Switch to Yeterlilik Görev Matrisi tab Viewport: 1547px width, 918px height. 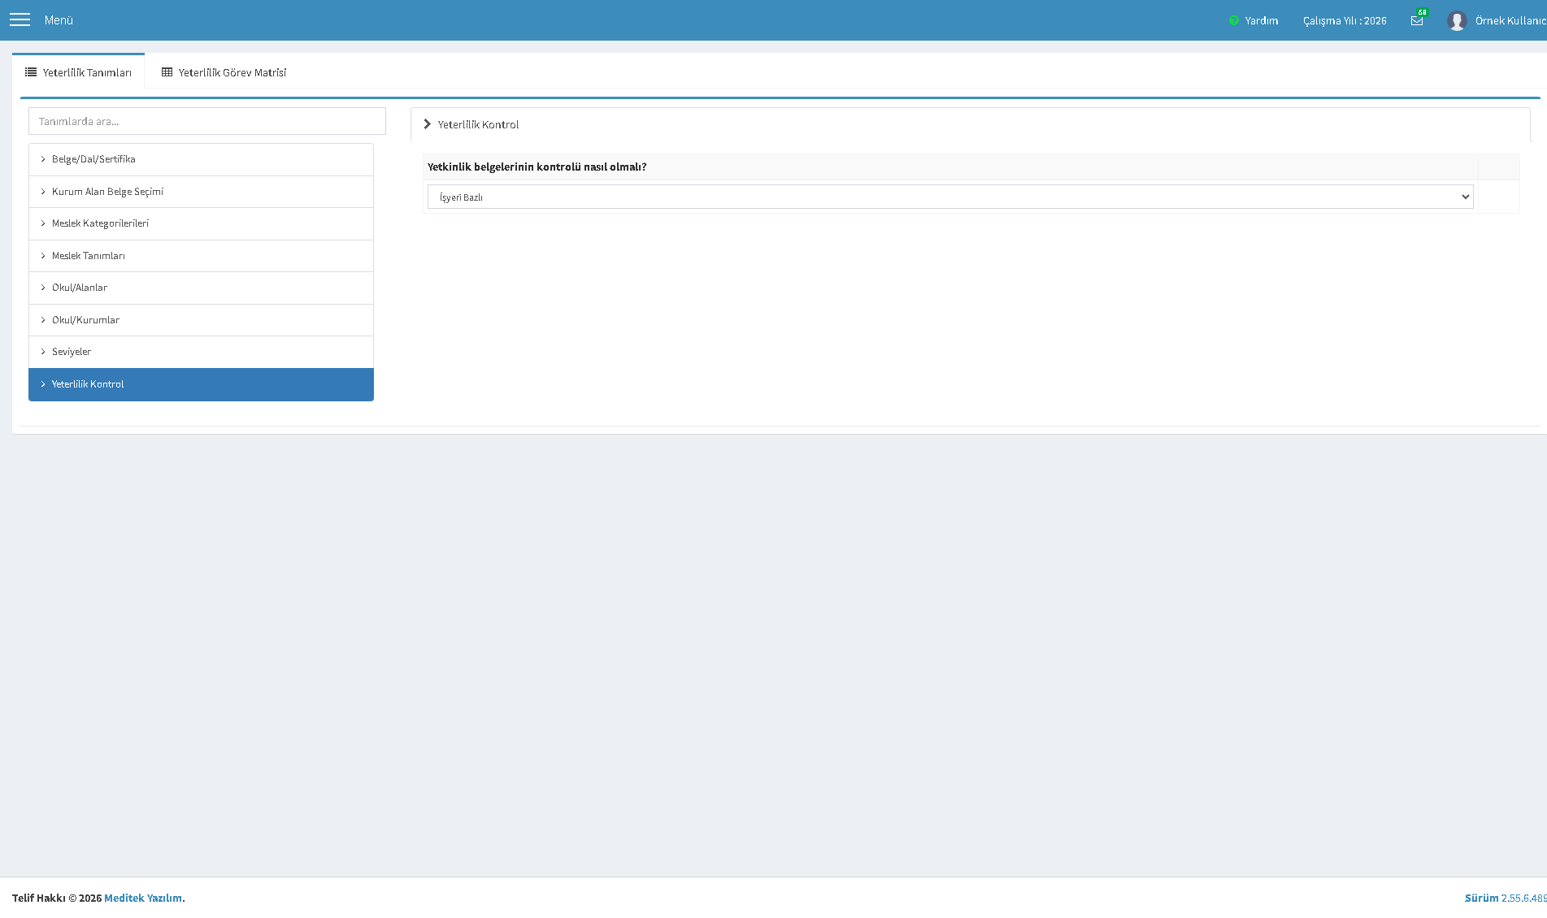coord(224,72)
